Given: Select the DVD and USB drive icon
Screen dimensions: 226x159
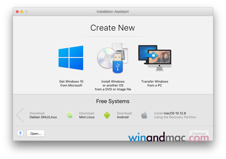Looking at the screenshot, I should pyautogui.click(x=112, y=58).
